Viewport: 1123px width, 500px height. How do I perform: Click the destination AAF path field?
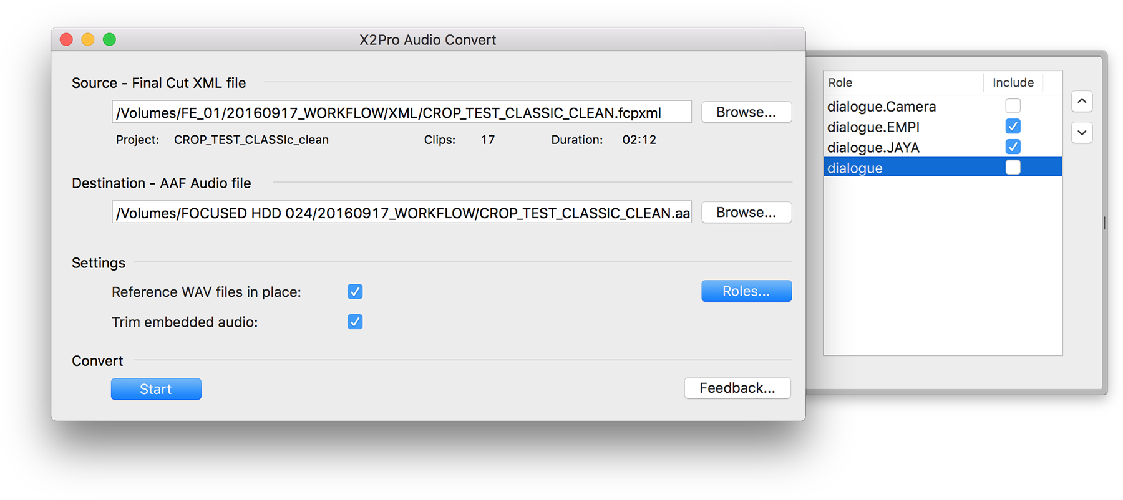[x=402, y=213]
